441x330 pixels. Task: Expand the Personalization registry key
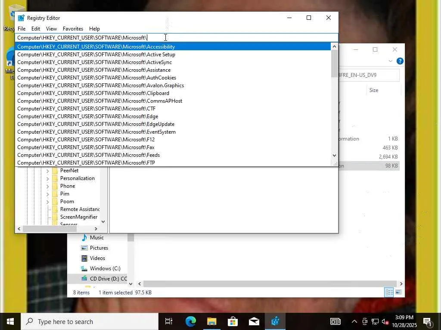47,178
